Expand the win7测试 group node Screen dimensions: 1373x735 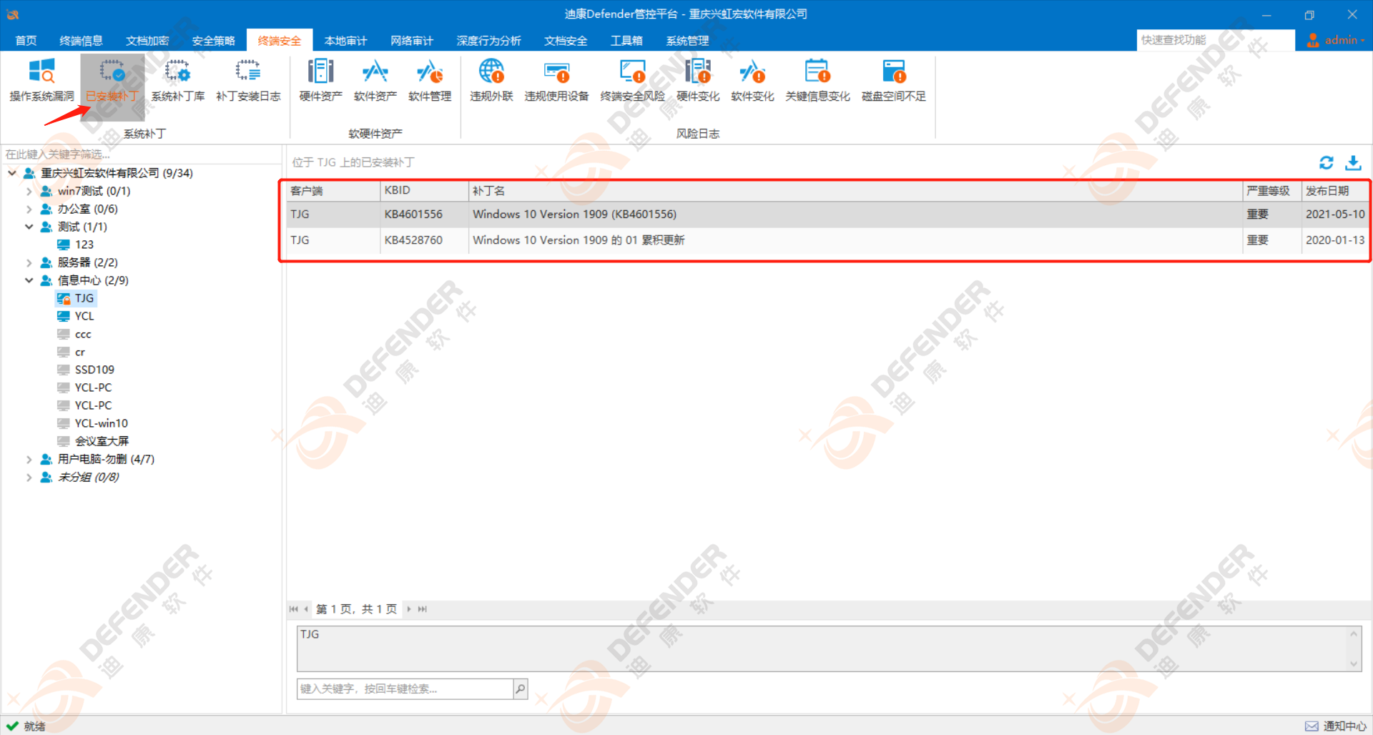tap(29, 191)
